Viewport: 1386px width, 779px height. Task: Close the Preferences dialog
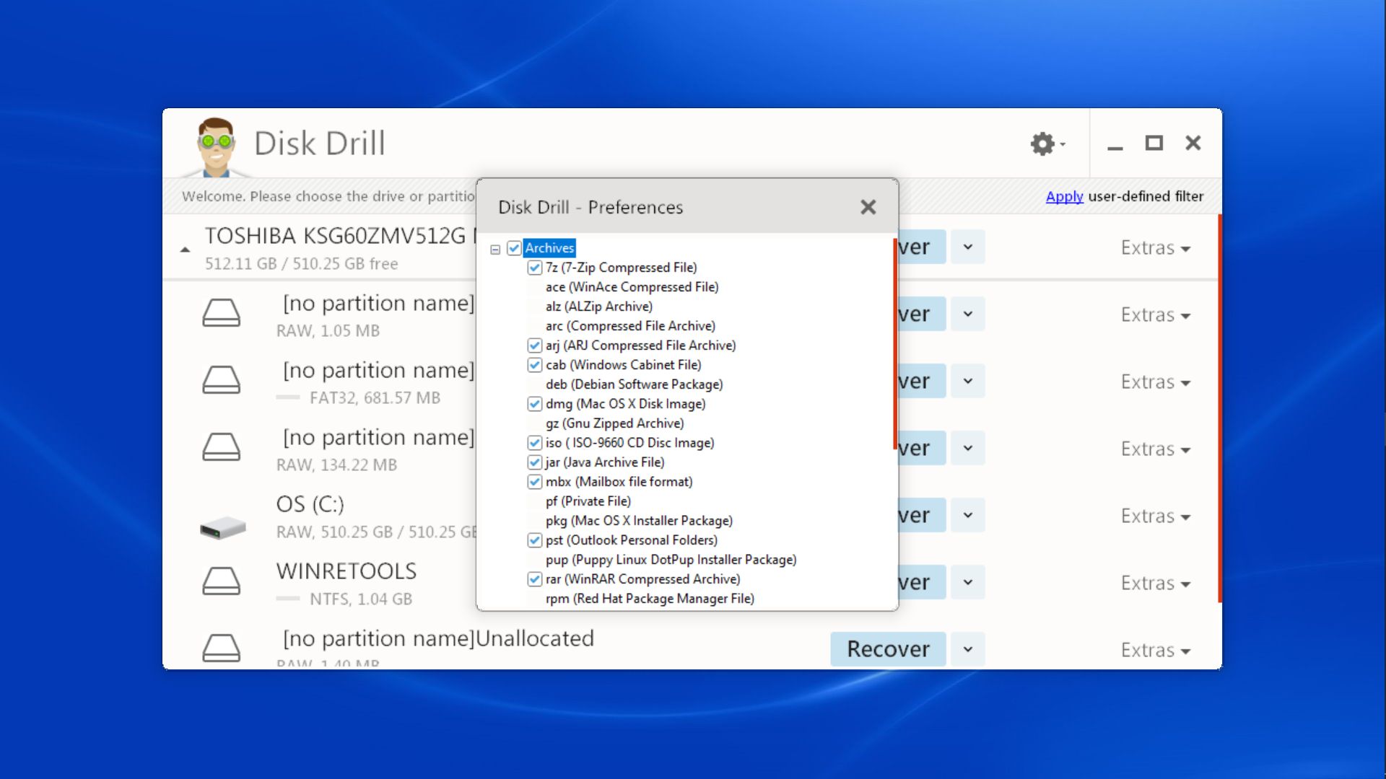click(868, 207)
